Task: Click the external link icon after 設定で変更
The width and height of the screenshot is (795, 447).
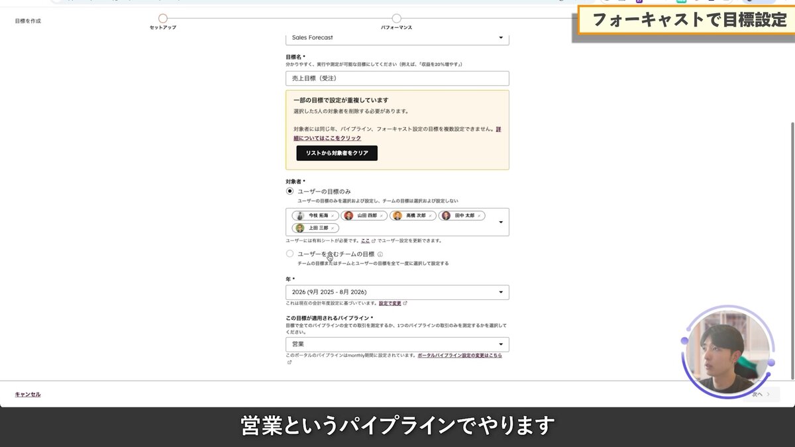Action: coord(405,302)
